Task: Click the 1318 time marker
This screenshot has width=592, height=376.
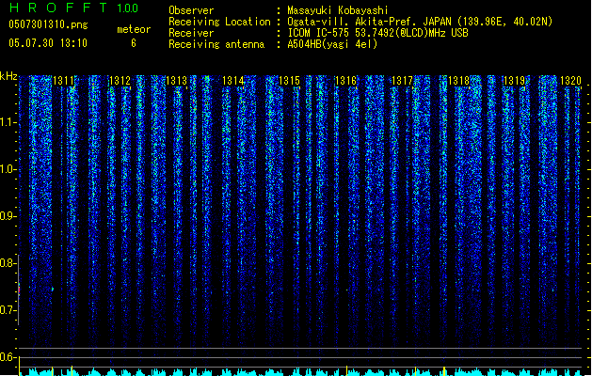Action: click(x=458, y=81)
